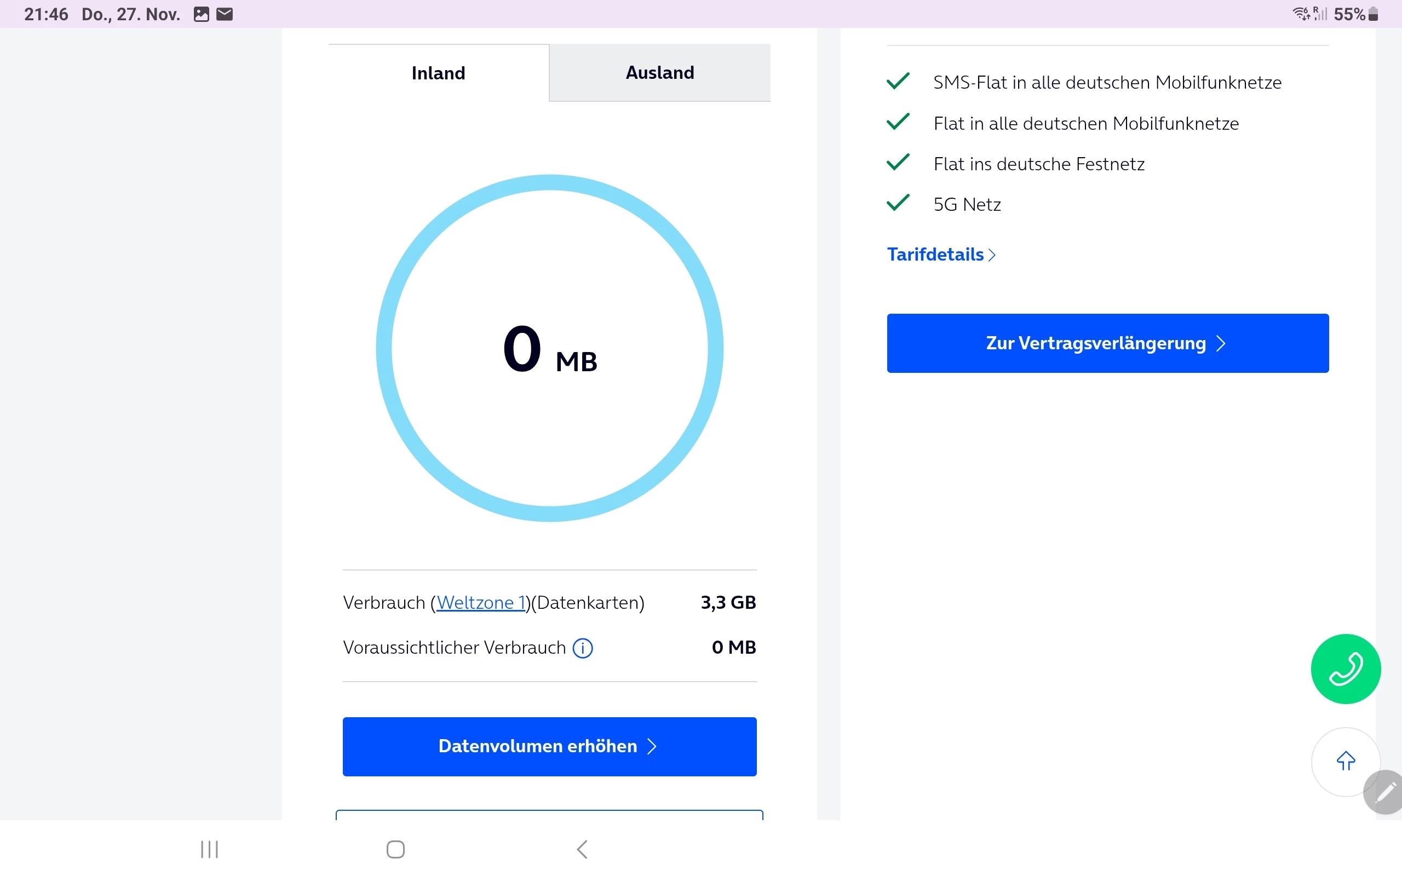The height and width of the screenshot is (876, 1402).
Task: Select the Inland tab
Action: click(x=439, y=73)
